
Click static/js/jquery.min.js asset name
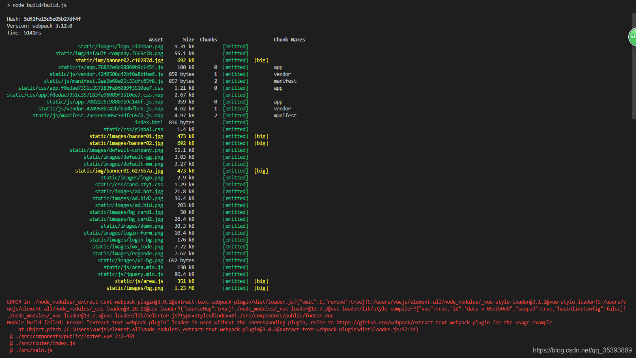click(x=131, y=274)
